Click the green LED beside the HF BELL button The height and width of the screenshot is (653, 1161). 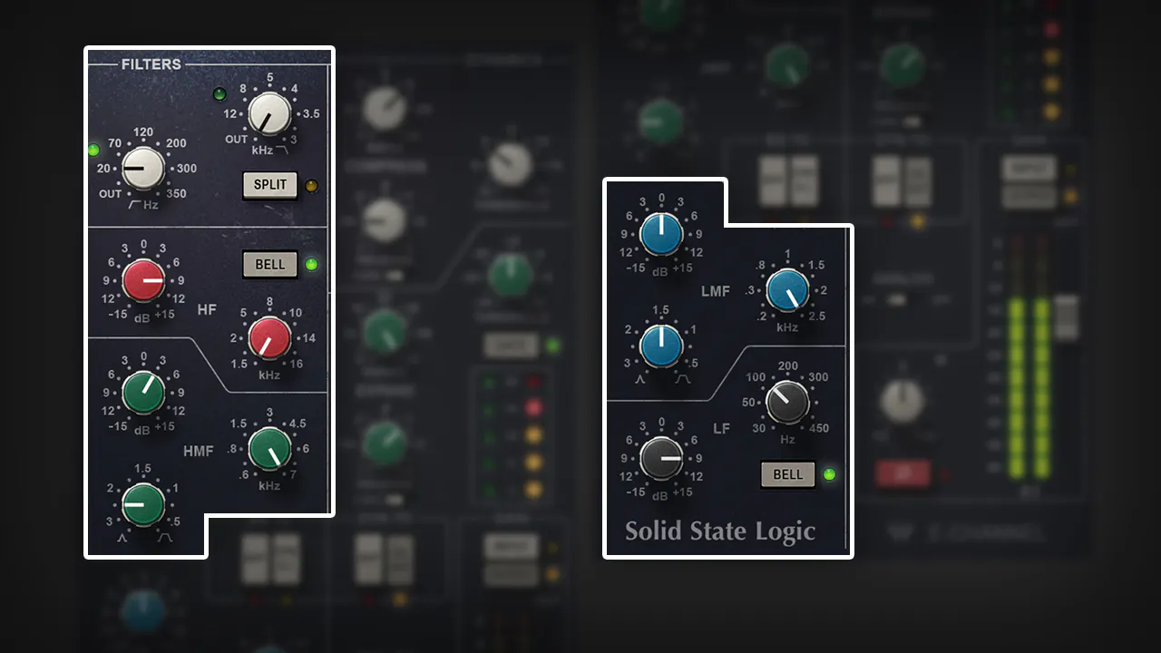[312, 265]
